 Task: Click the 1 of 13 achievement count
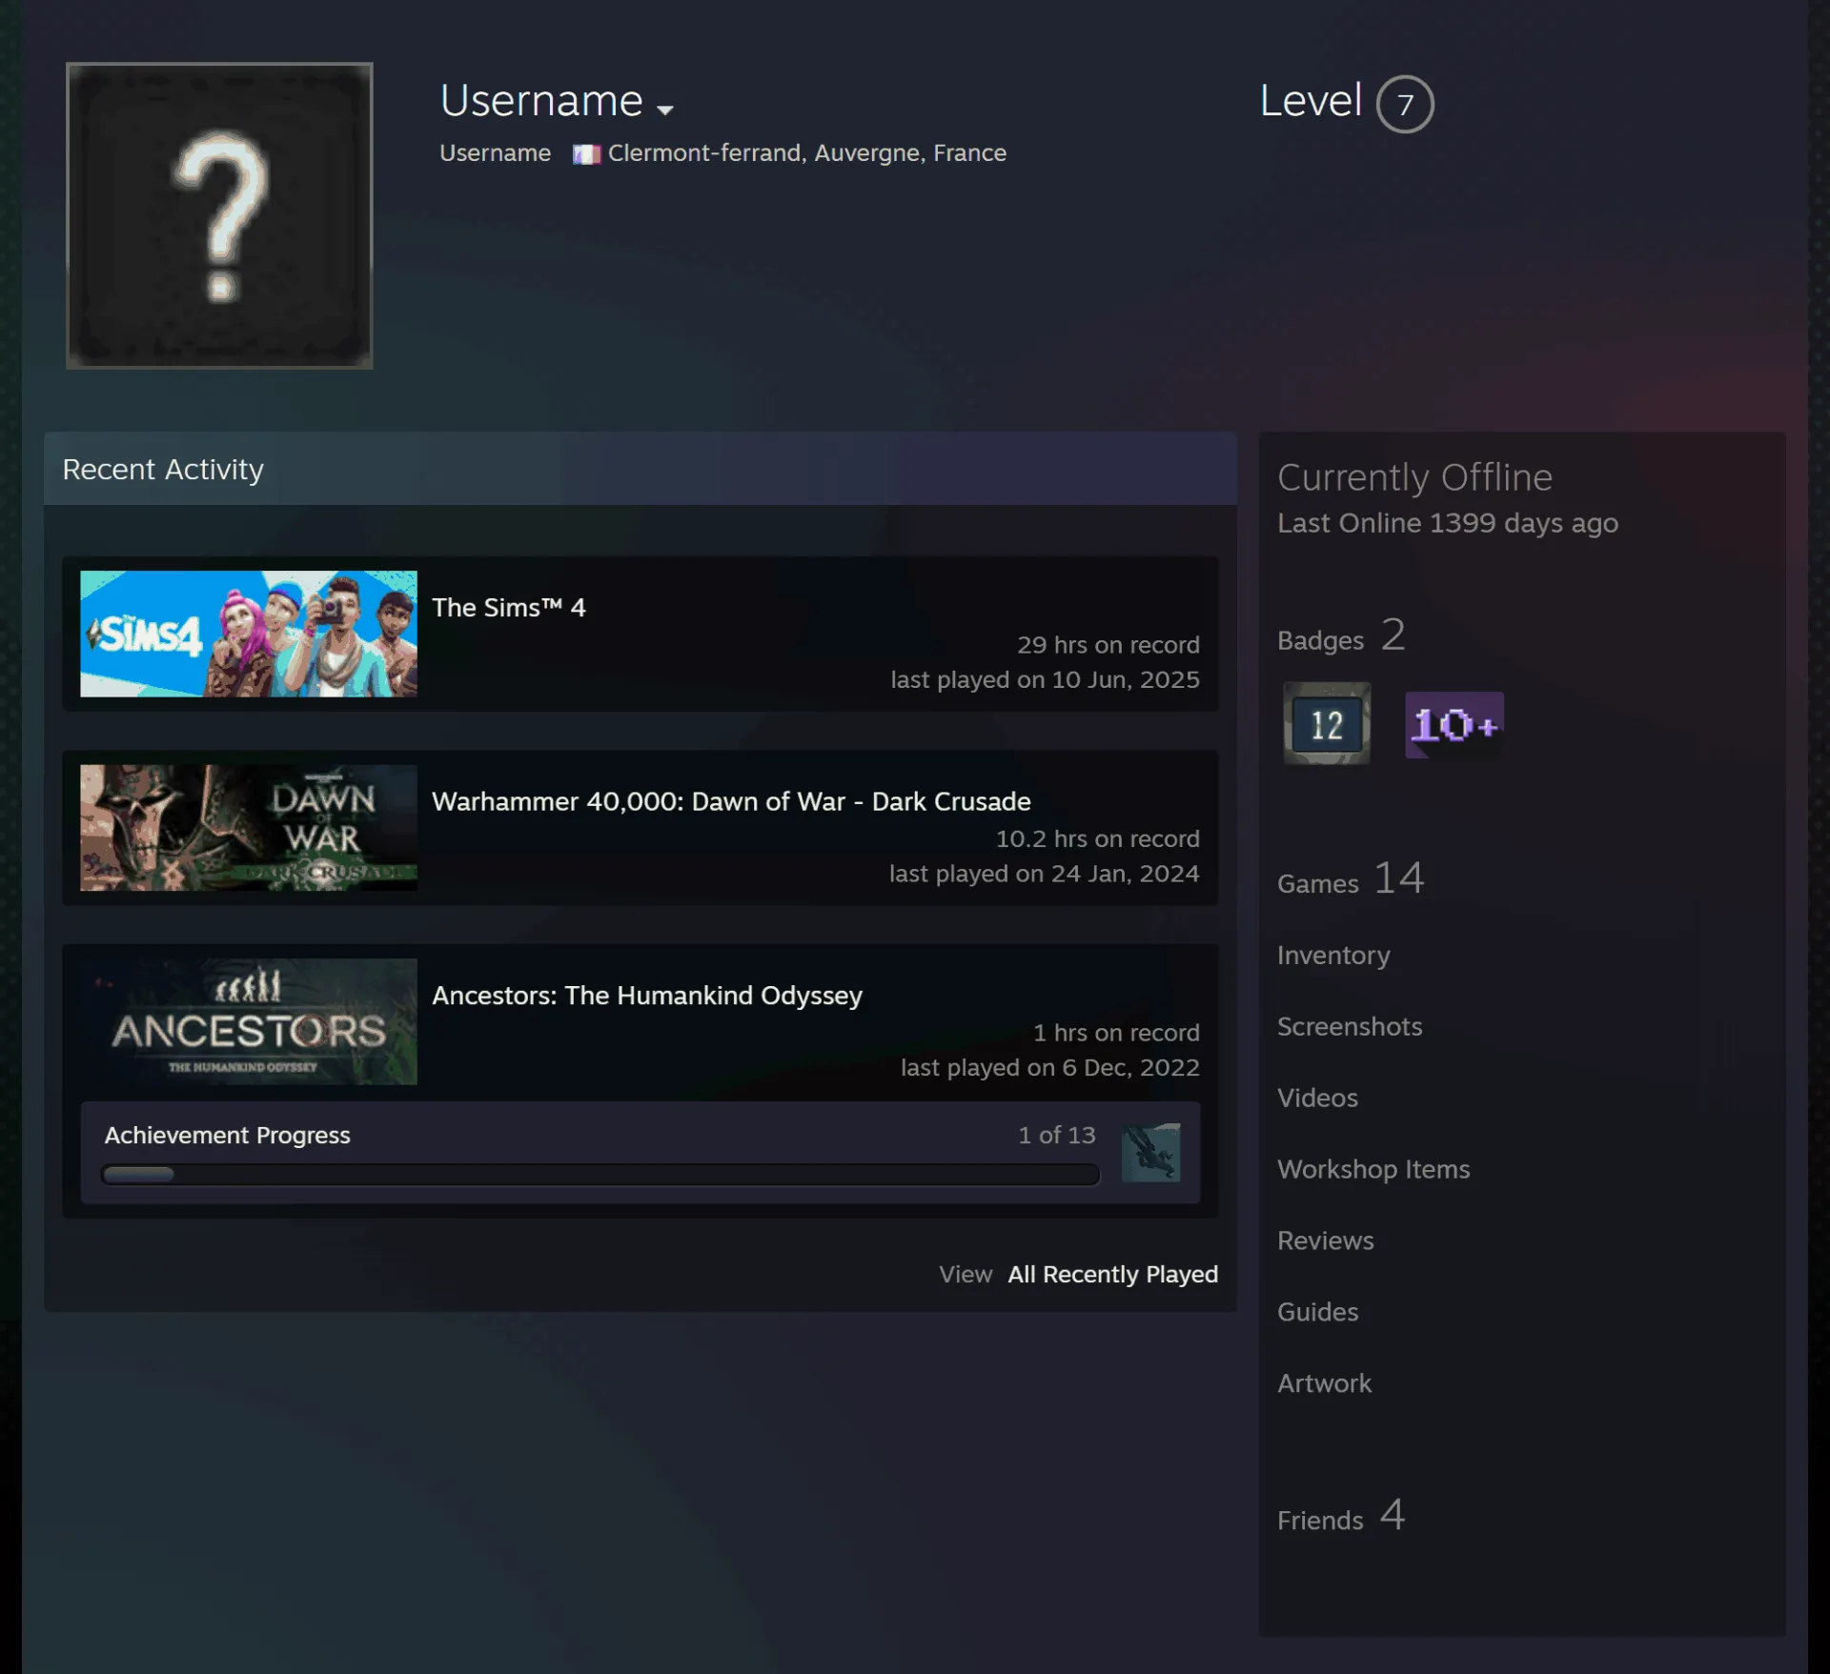(x=1056, y=1135)
